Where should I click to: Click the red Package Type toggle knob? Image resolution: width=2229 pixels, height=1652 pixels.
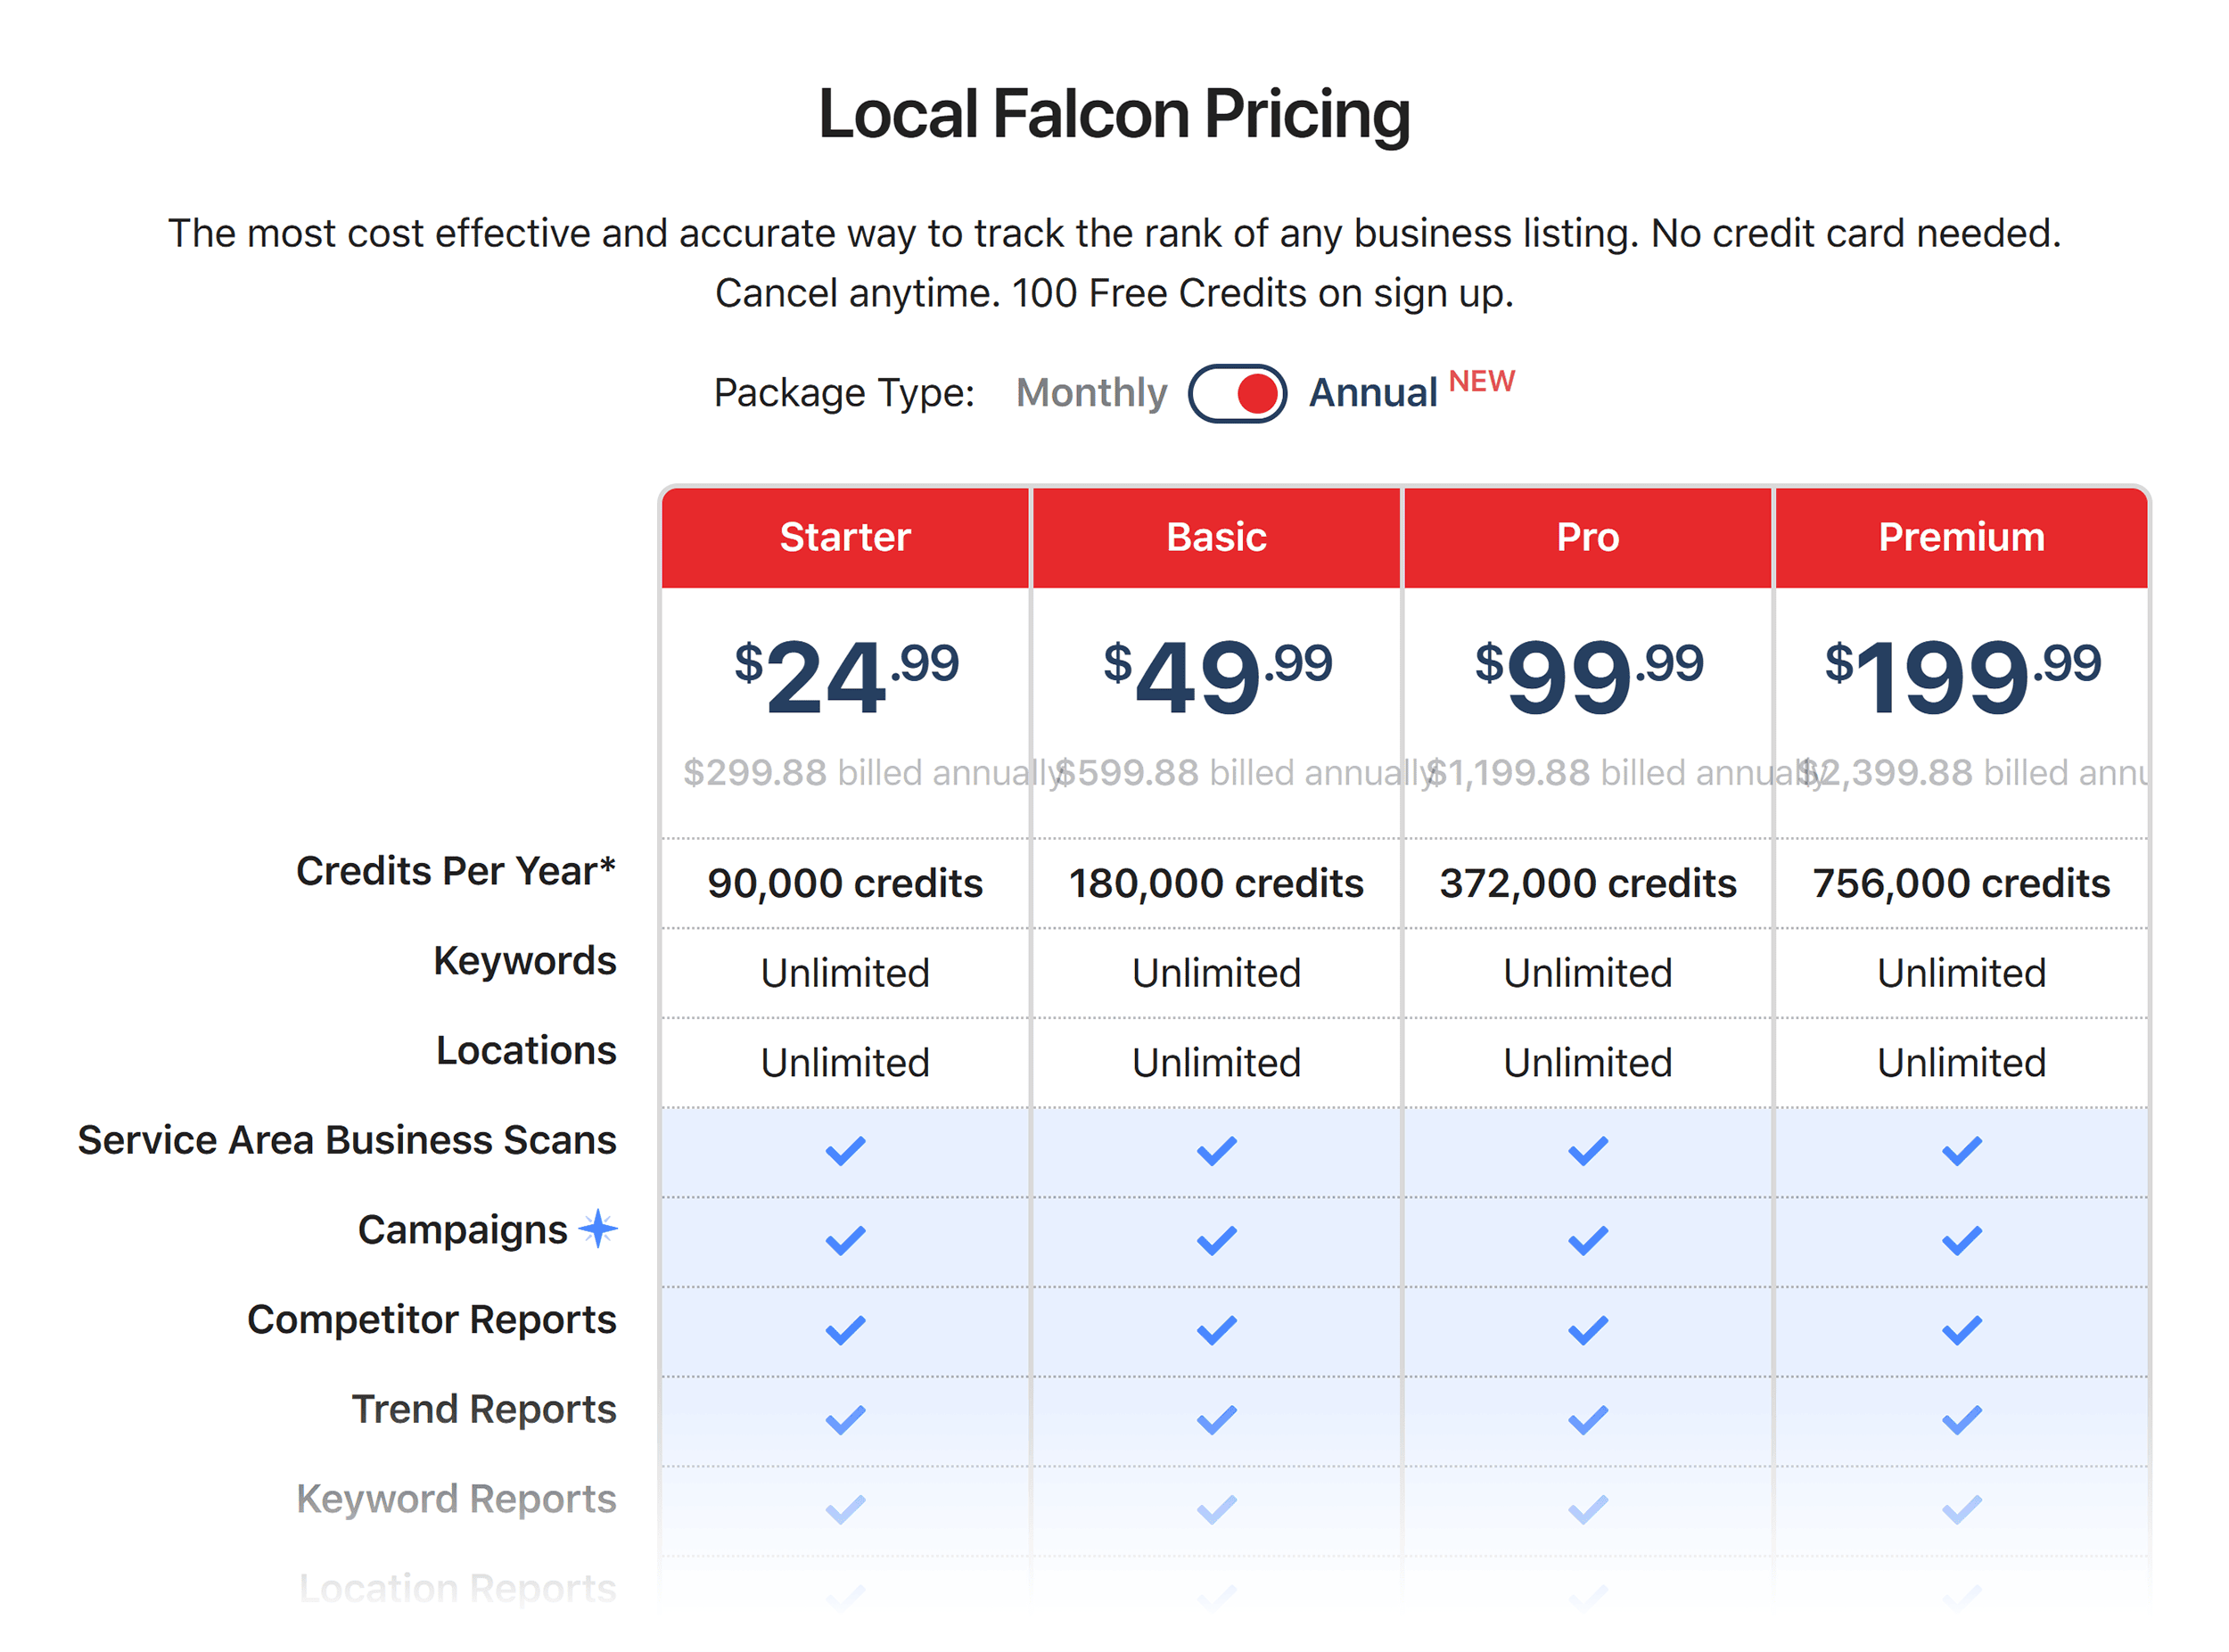(x=1258, y=393)
